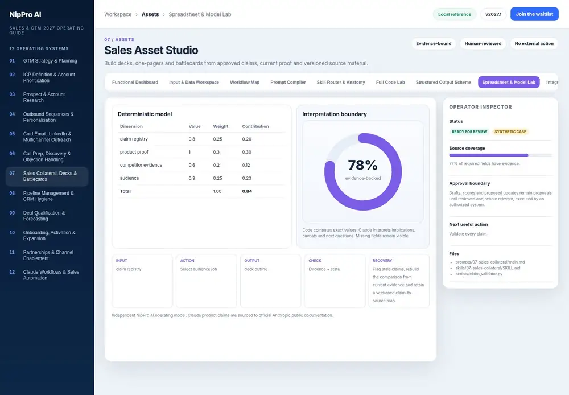This screenshot has height=395, width=569.
Task: Click prompts/07-sales-collateral/main.md file
Action: (x=490, y=262)
